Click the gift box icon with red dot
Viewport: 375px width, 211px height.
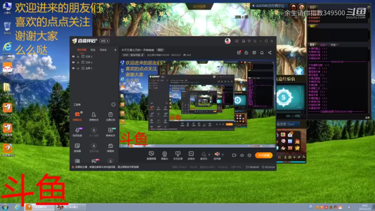coord(239,53)
